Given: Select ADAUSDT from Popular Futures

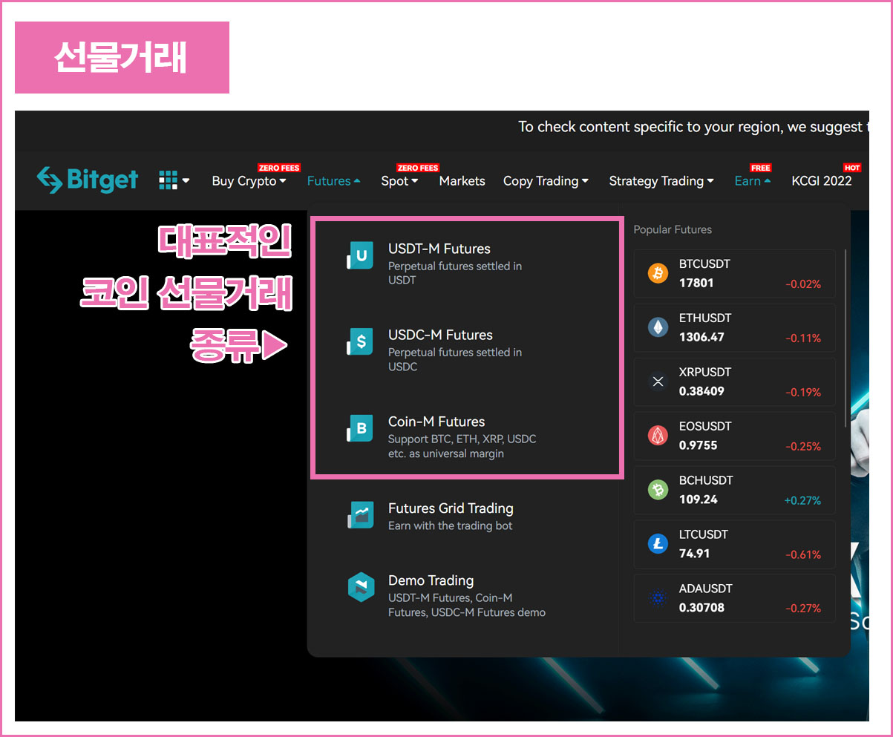Looking at the screenshot, I should 734,598.
